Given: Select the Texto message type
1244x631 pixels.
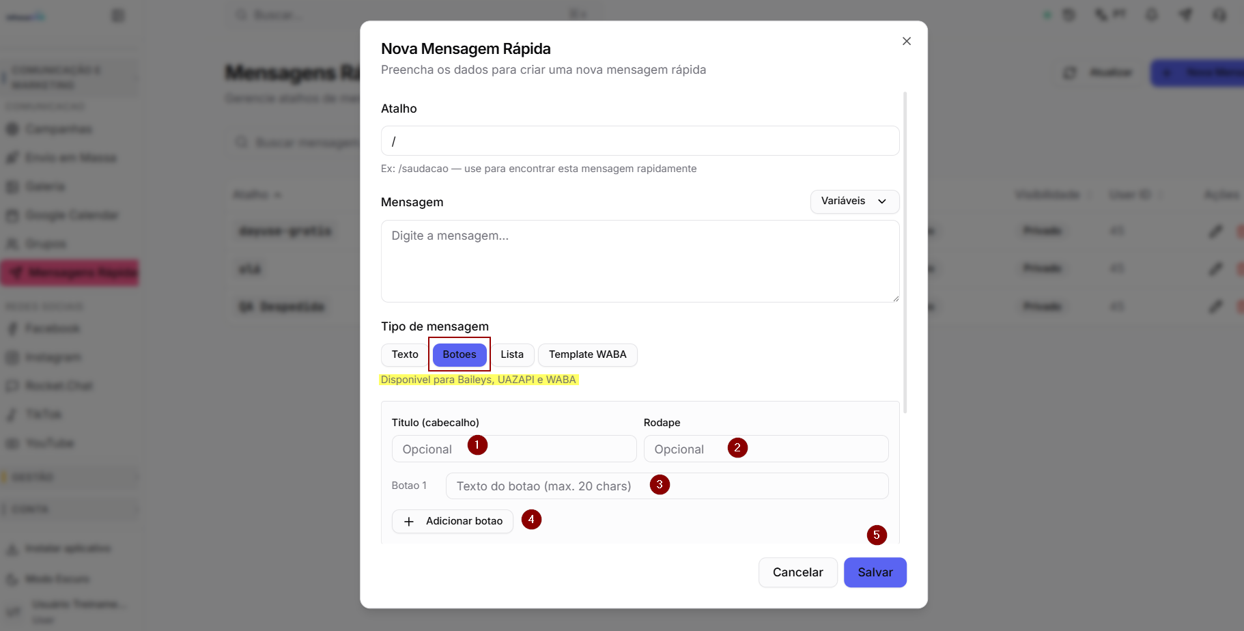Looking at the screenshot, I should [x=405, y=354].
